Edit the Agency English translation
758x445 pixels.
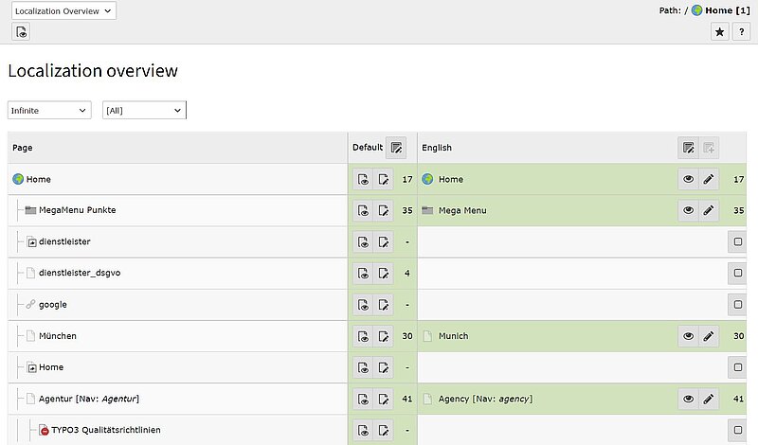click(x=709, y=399)
